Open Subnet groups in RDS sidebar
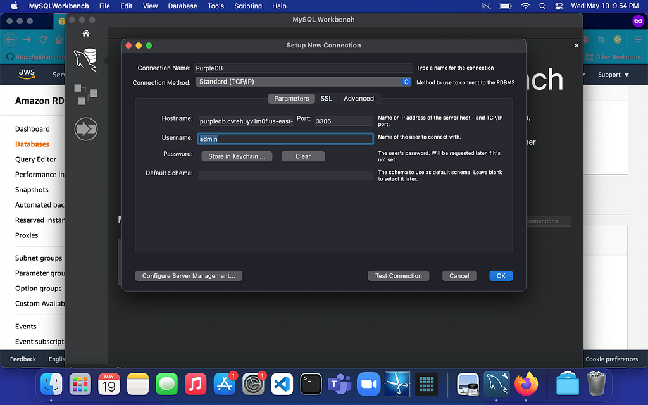 (39, 258)
